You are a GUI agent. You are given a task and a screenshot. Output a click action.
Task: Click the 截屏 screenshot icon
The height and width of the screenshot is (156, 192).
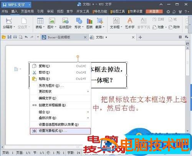point(100,21)
